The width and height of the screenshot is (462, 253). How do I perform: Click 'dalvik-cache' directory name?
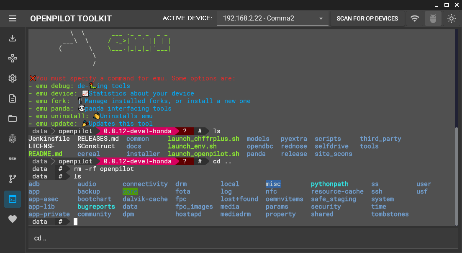(145, 199)
